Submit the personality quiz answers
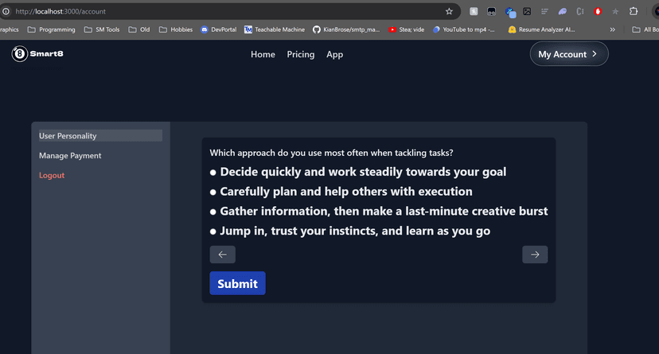This screenshot has width=659, height=354. [x=237, y=283]
